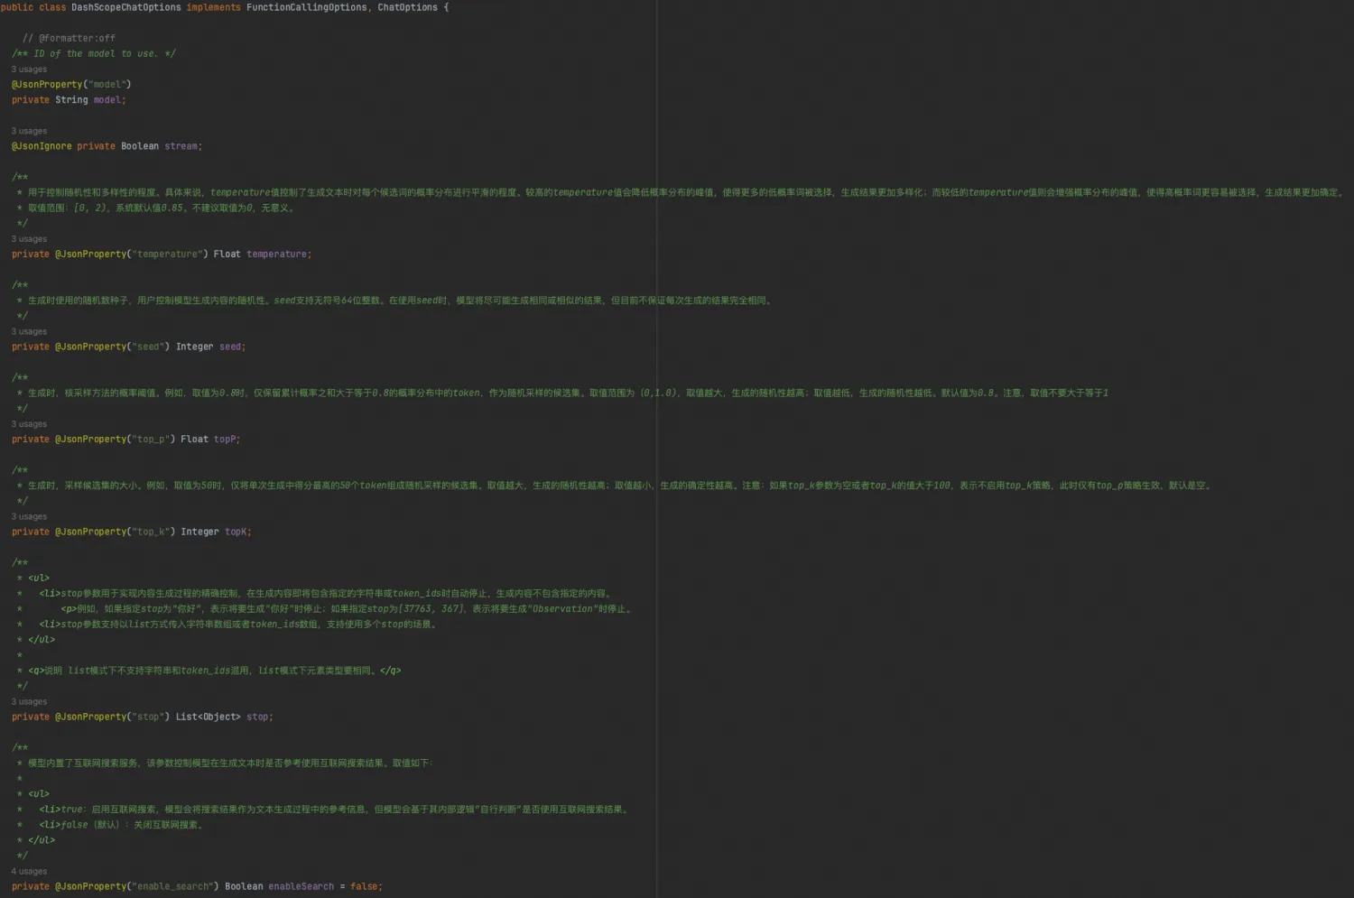The image size is (1354, 898).
Task: Click the DashScopeChatOptions class name
Action: (126, 7)
